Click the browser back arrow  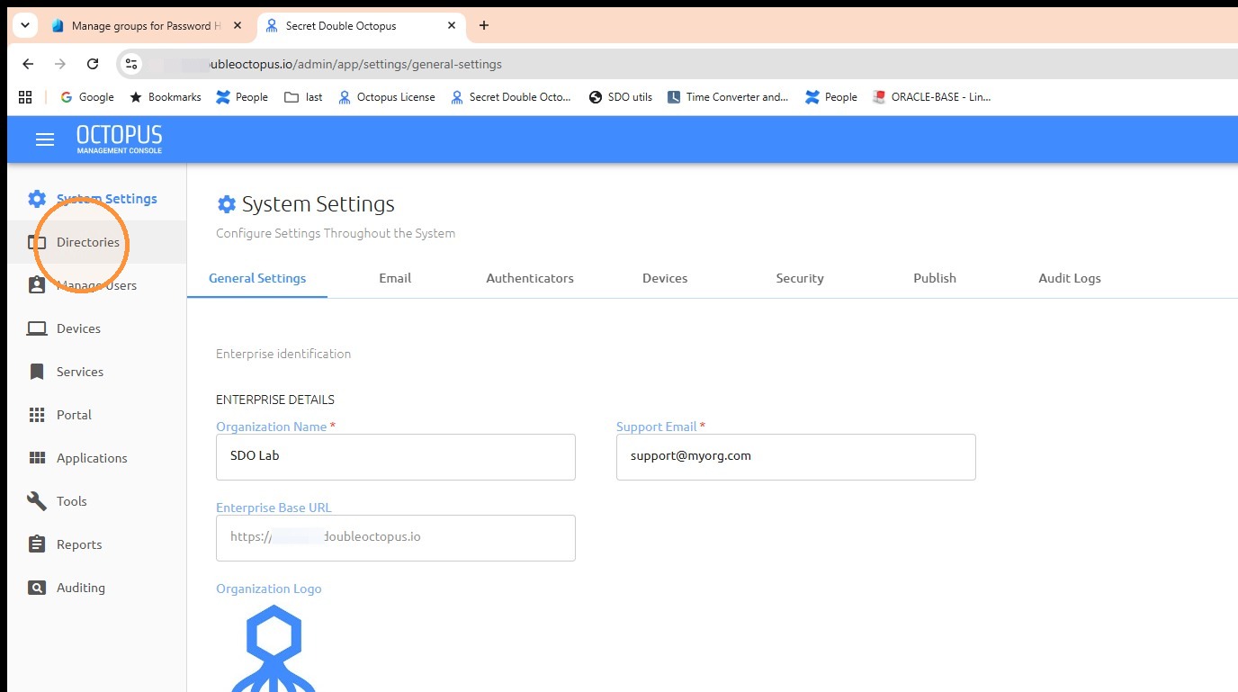pos(28,64)
